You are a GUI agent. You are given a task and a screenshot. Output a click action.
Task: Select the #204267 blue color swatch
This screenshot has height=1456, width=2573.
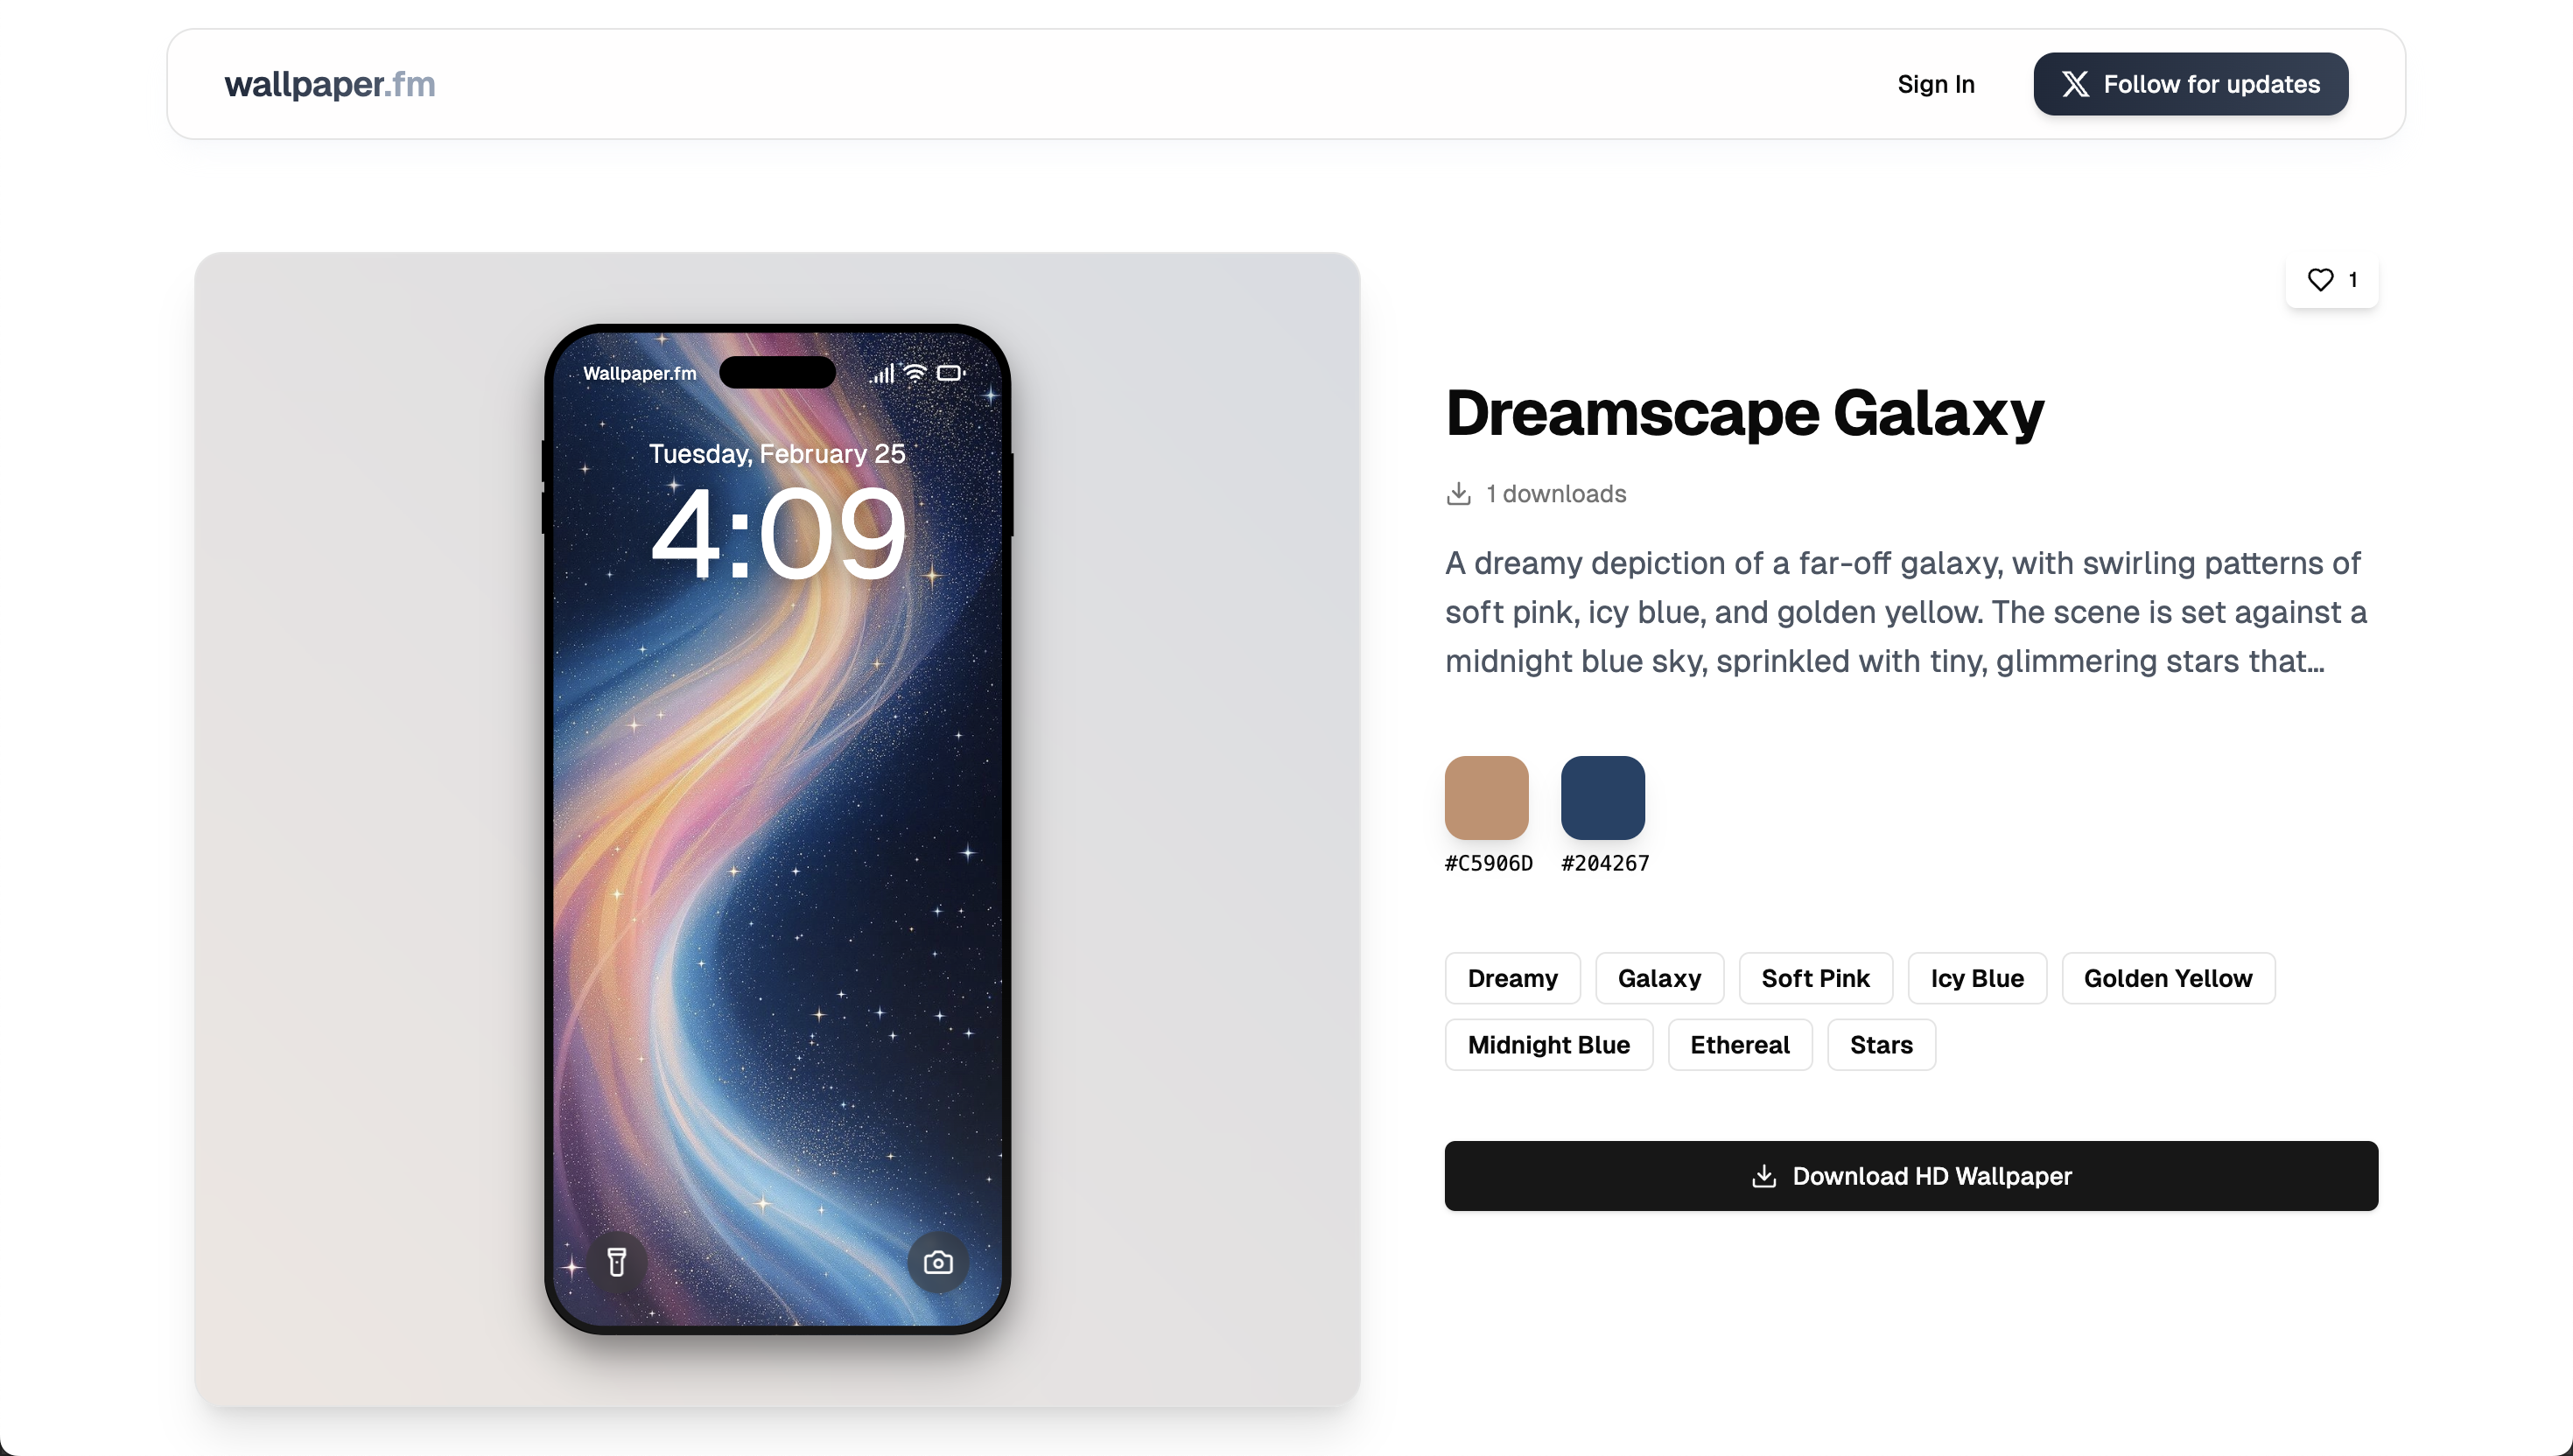pos(1602,798)
